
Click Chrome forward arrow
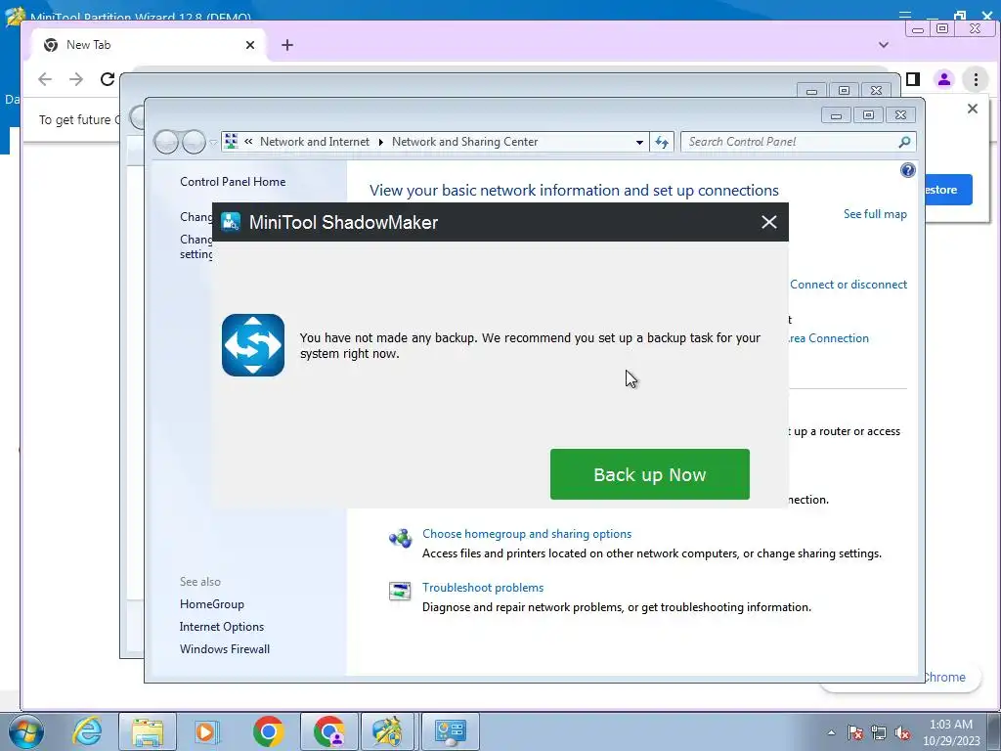pyautogui.click(x=76, y=78)
